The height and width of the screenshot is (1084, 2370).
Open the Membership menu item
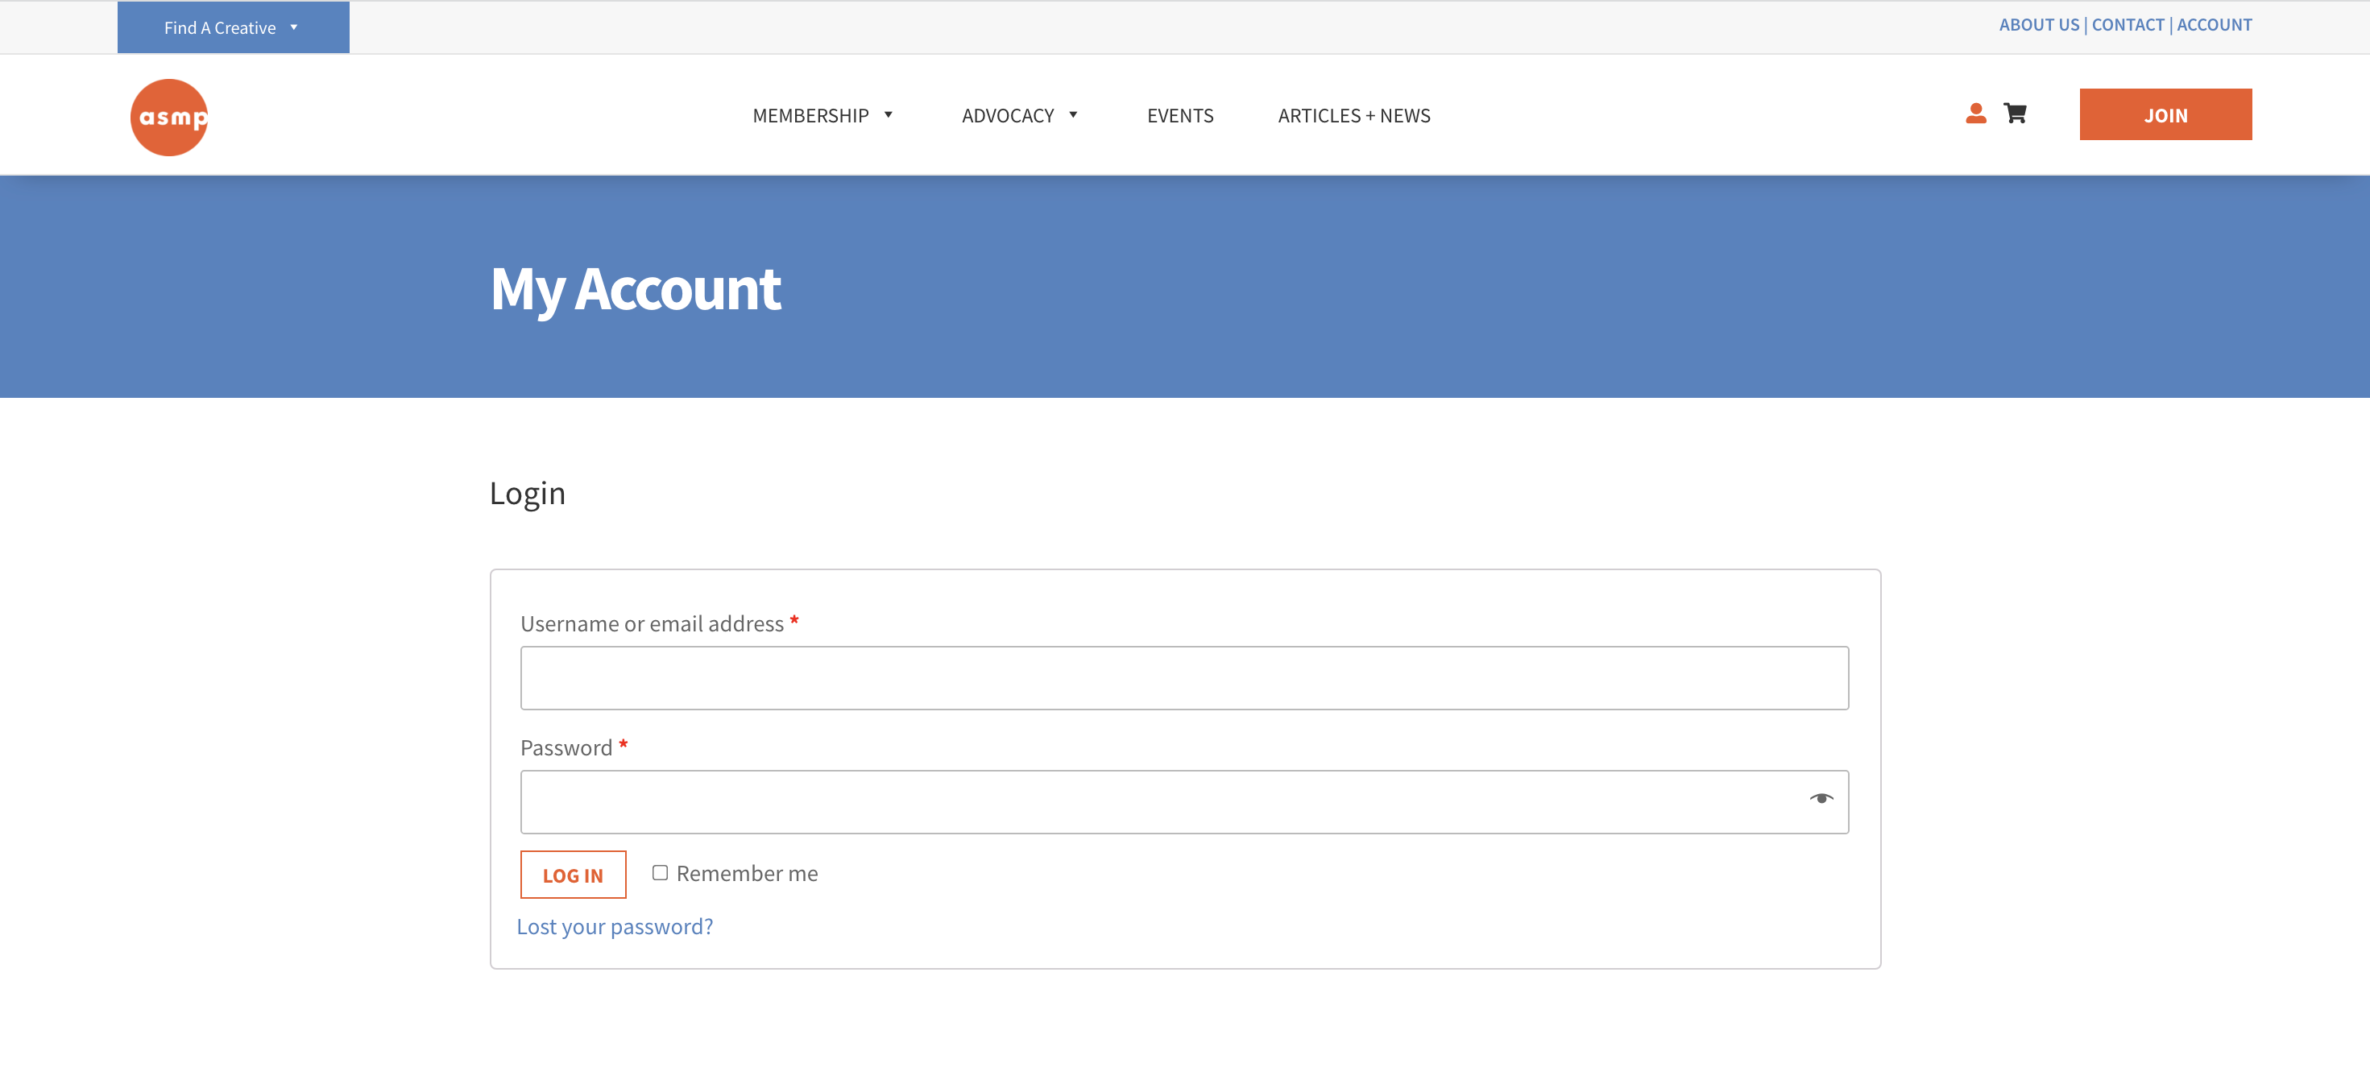click(810, 116)
